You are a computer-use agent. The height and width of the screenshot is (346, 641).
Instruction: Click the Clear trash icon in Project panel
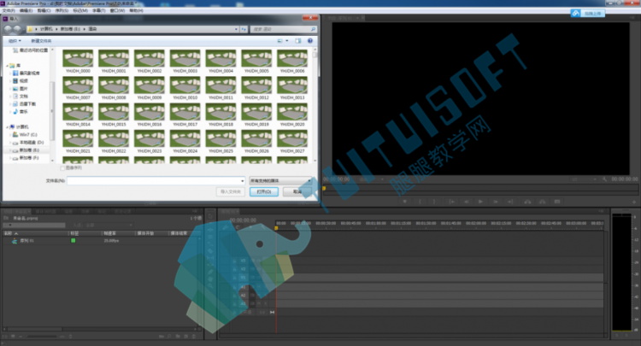194,337
